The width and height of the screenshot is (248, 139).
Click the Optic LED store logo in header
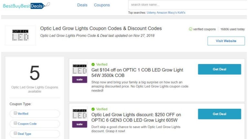[x=20, y=35]
